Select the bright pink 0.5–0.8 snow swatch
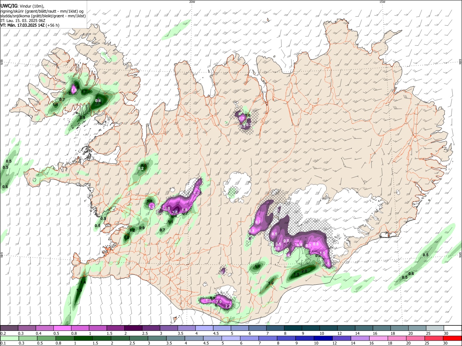The width and height of the screenshot is (462, 346). pyautogui.click(x=62, y=328)
